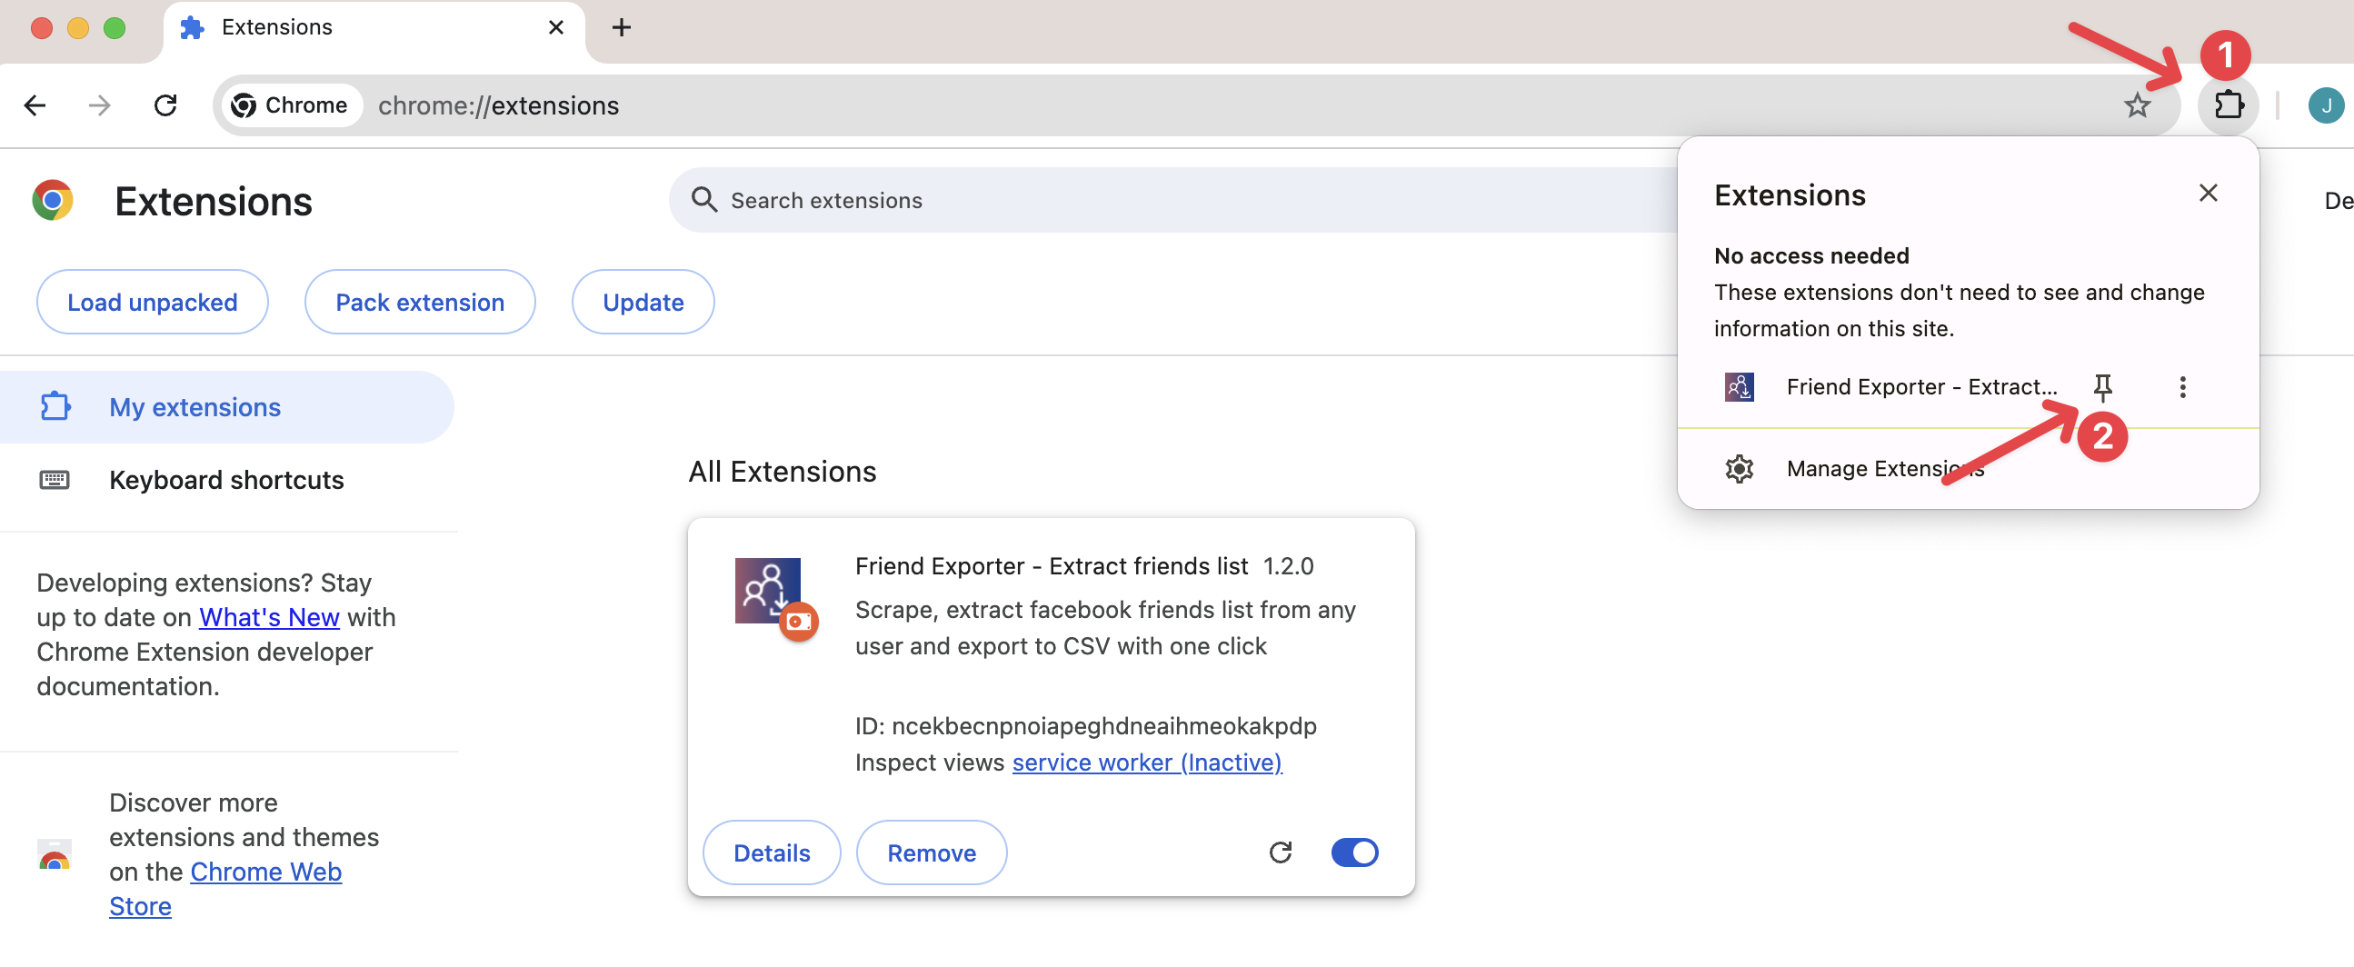Reload the Friend Exporter extension
Screen dimensions: 2354x967
(x=1281, y=852)
